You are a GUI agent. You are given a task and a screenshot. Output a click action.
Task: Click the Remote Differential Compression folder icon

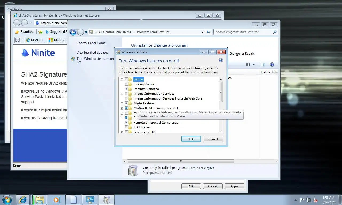click(x=130, y=123)
